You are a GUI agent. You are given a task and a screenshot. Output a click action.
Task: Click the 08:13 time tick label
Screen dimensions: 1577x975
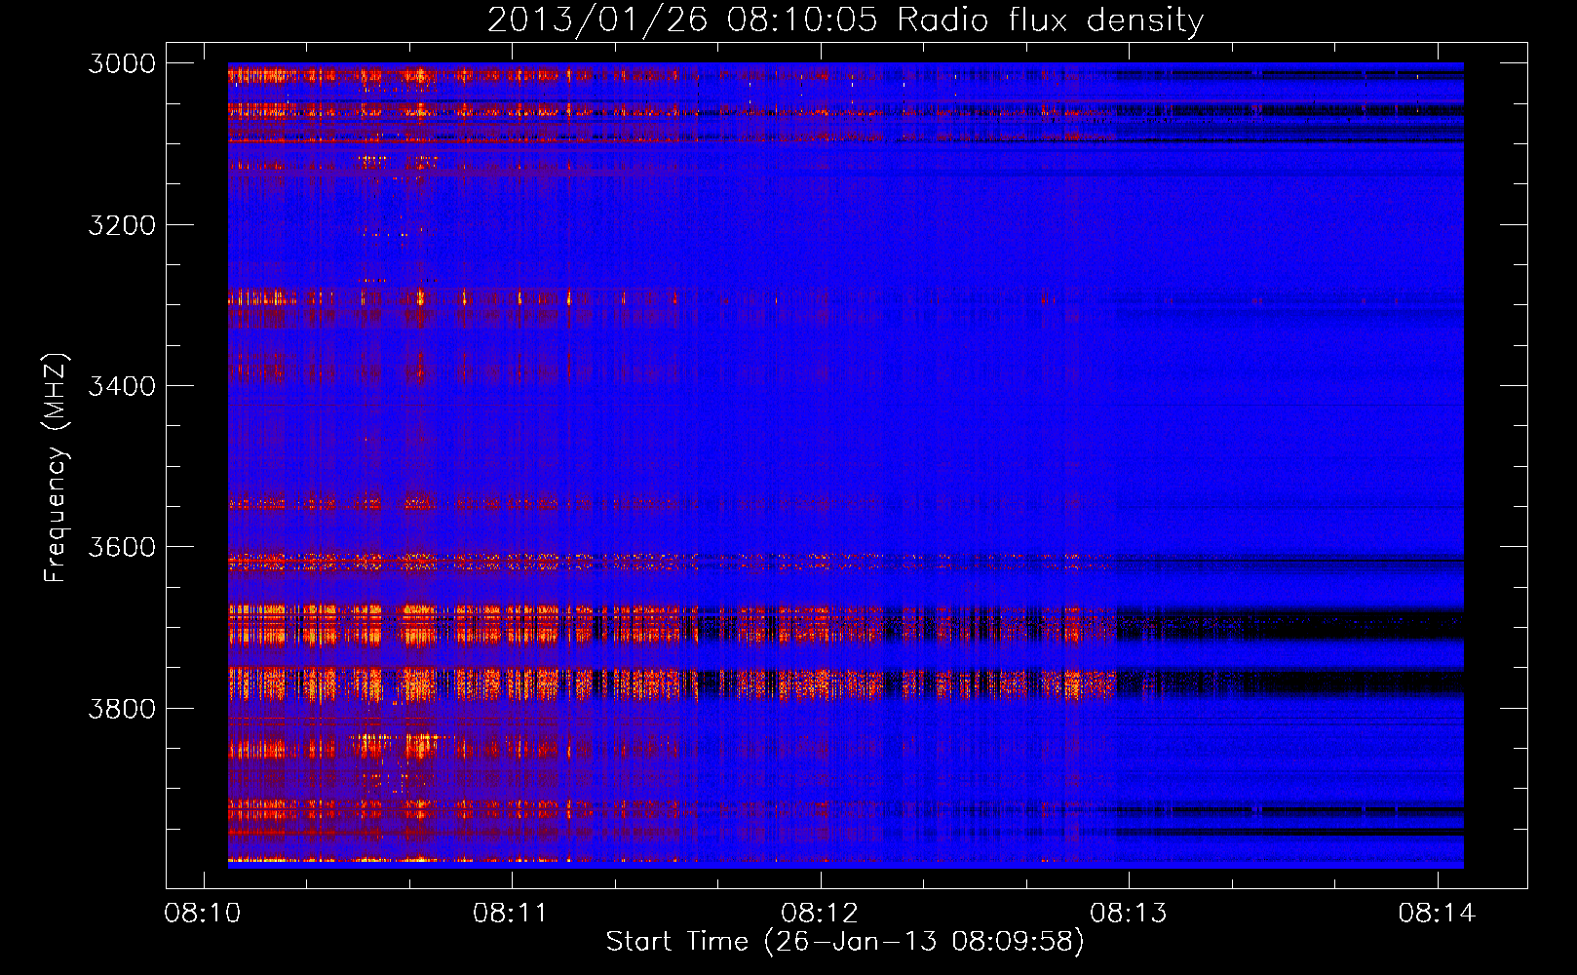coord(1129,914)
